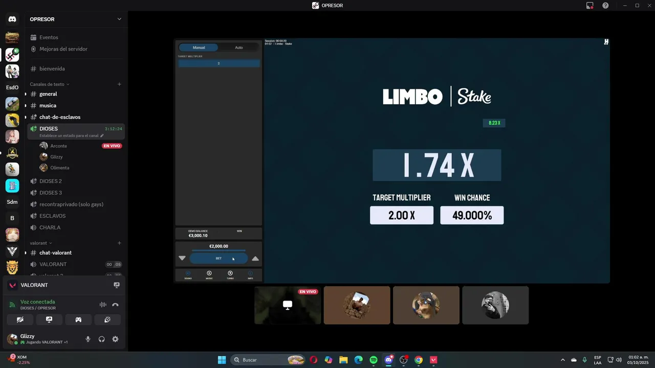The width and height of the screenshot is (655, 368).
Task: Mute microphone next to Glizzy
Action: [x=88, y=339]
